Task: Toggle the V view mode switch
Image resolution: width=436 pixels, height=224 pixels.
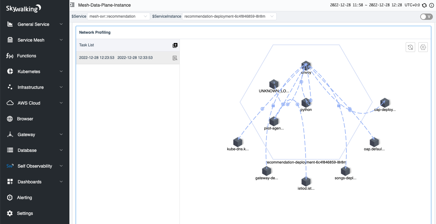Action: coord(426,17)
